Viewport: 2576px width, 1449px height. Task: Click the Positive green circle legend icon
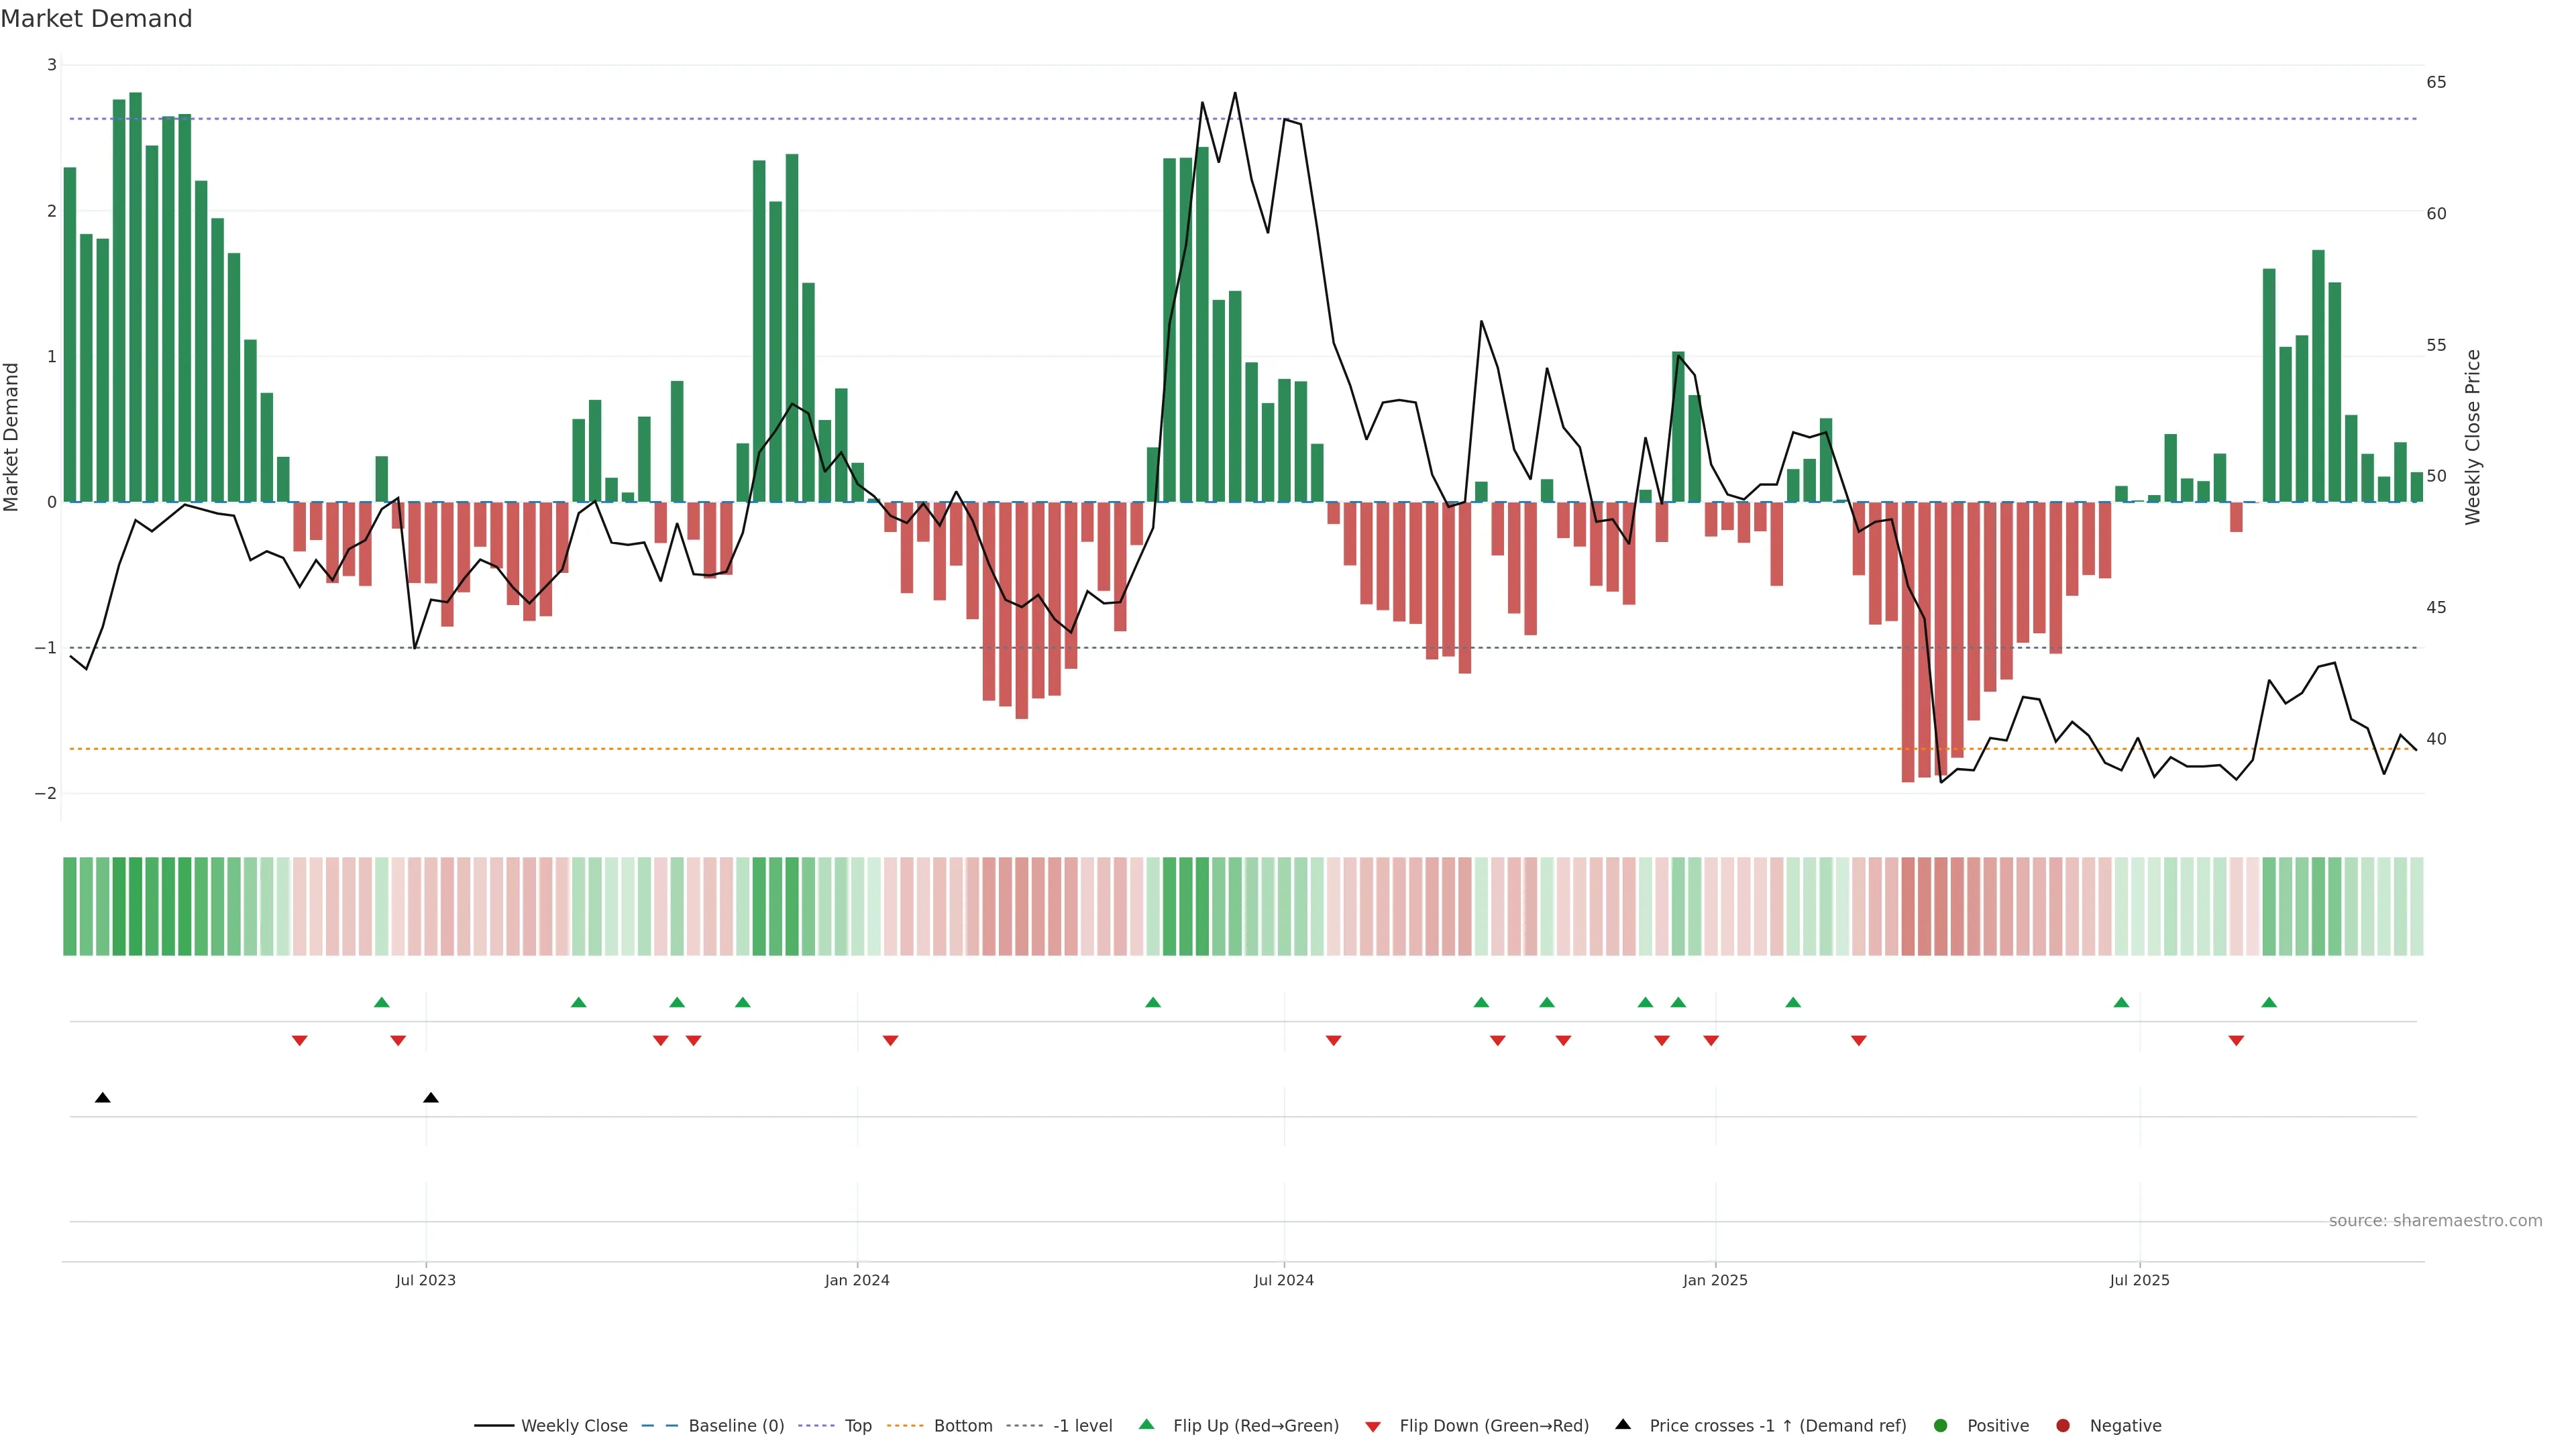click(x=1941, y=1426)
